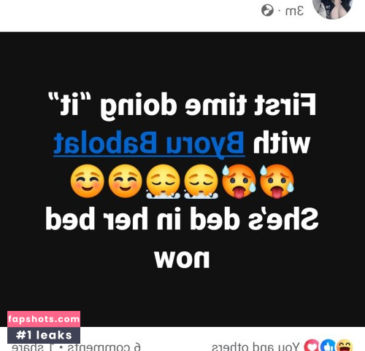Click hot sweating emoji beside the steaming face

[x=239, y=181]
